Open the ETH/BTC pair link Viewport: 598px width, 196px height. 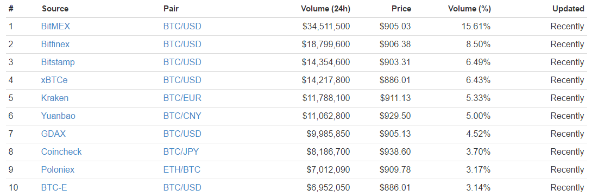tap(182, 170)
